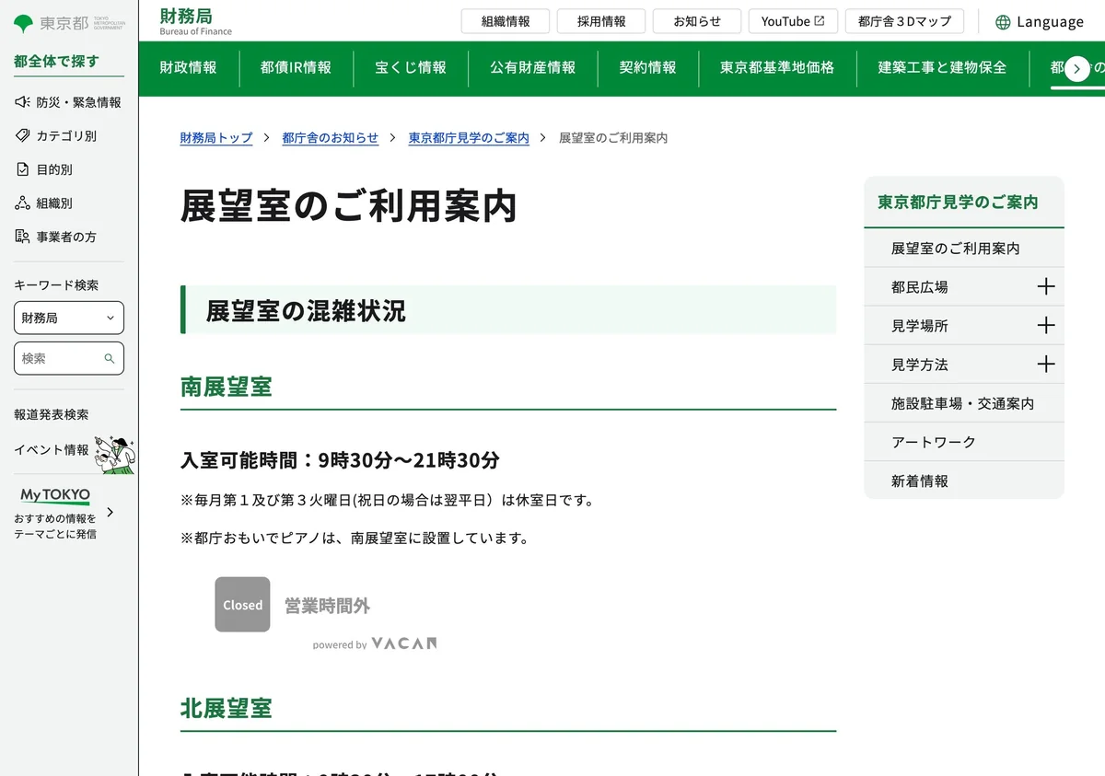This screenshot has height=776, width=1105.
Task: Click the 北展望室 section heading
Action: pos(227,709)
